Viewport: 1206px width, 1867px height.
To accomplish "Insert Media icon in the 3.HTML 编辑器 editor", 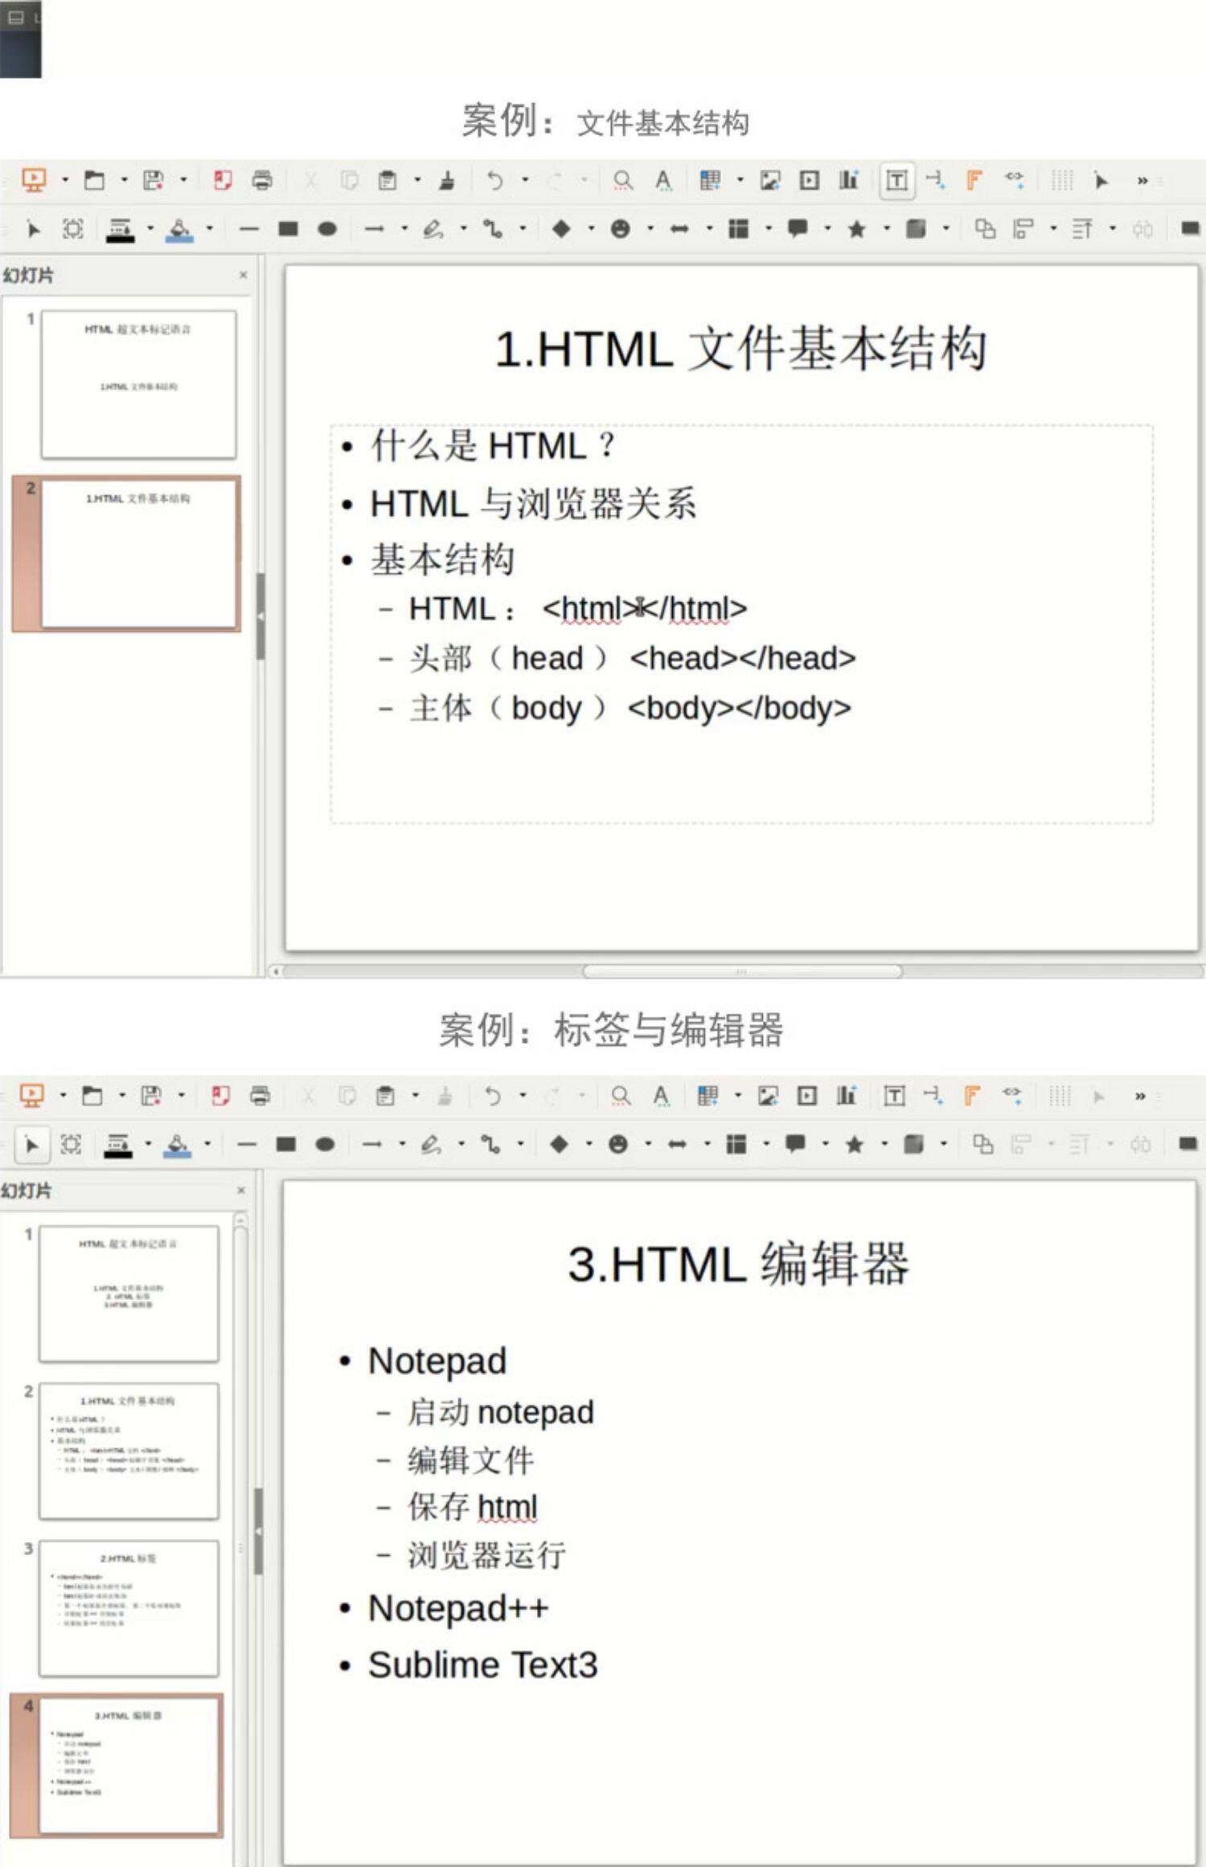I will point(807,1096).
